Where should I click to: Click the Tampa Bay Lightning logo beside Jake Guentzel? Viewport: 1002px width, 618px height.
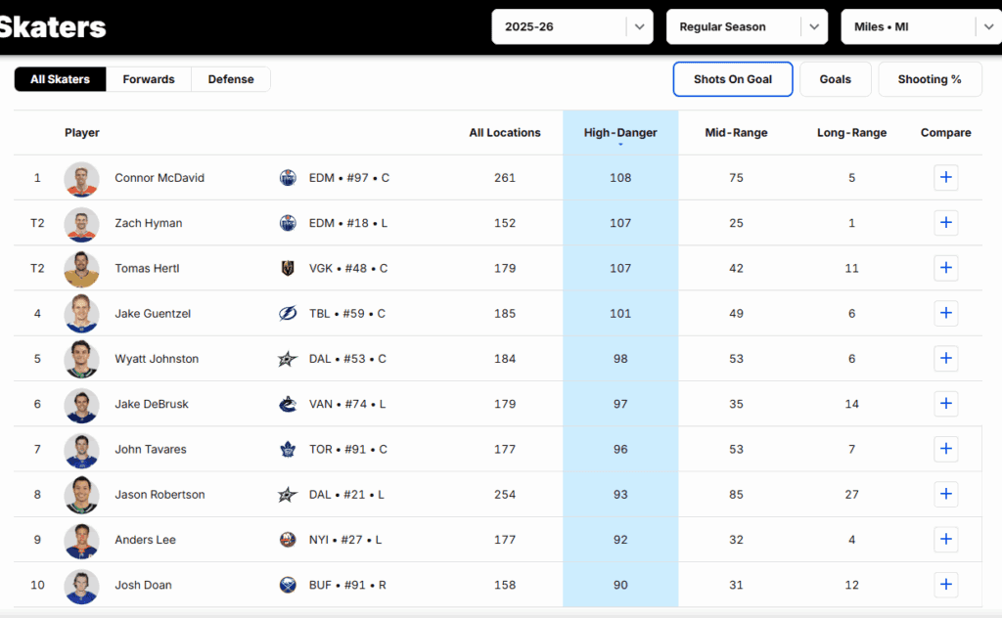pyautogui.click(x=288, y=314)
